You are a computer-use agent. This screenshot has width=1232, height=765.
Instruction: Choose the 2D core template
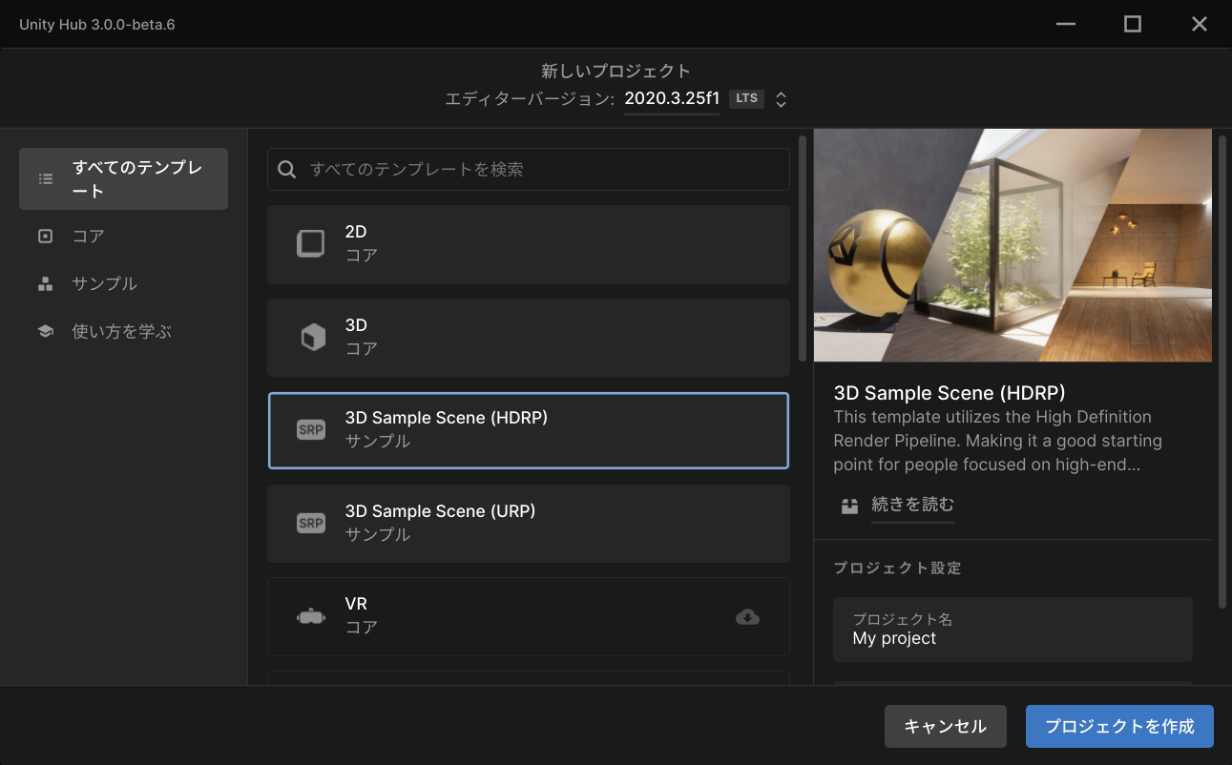pos(529,244)
